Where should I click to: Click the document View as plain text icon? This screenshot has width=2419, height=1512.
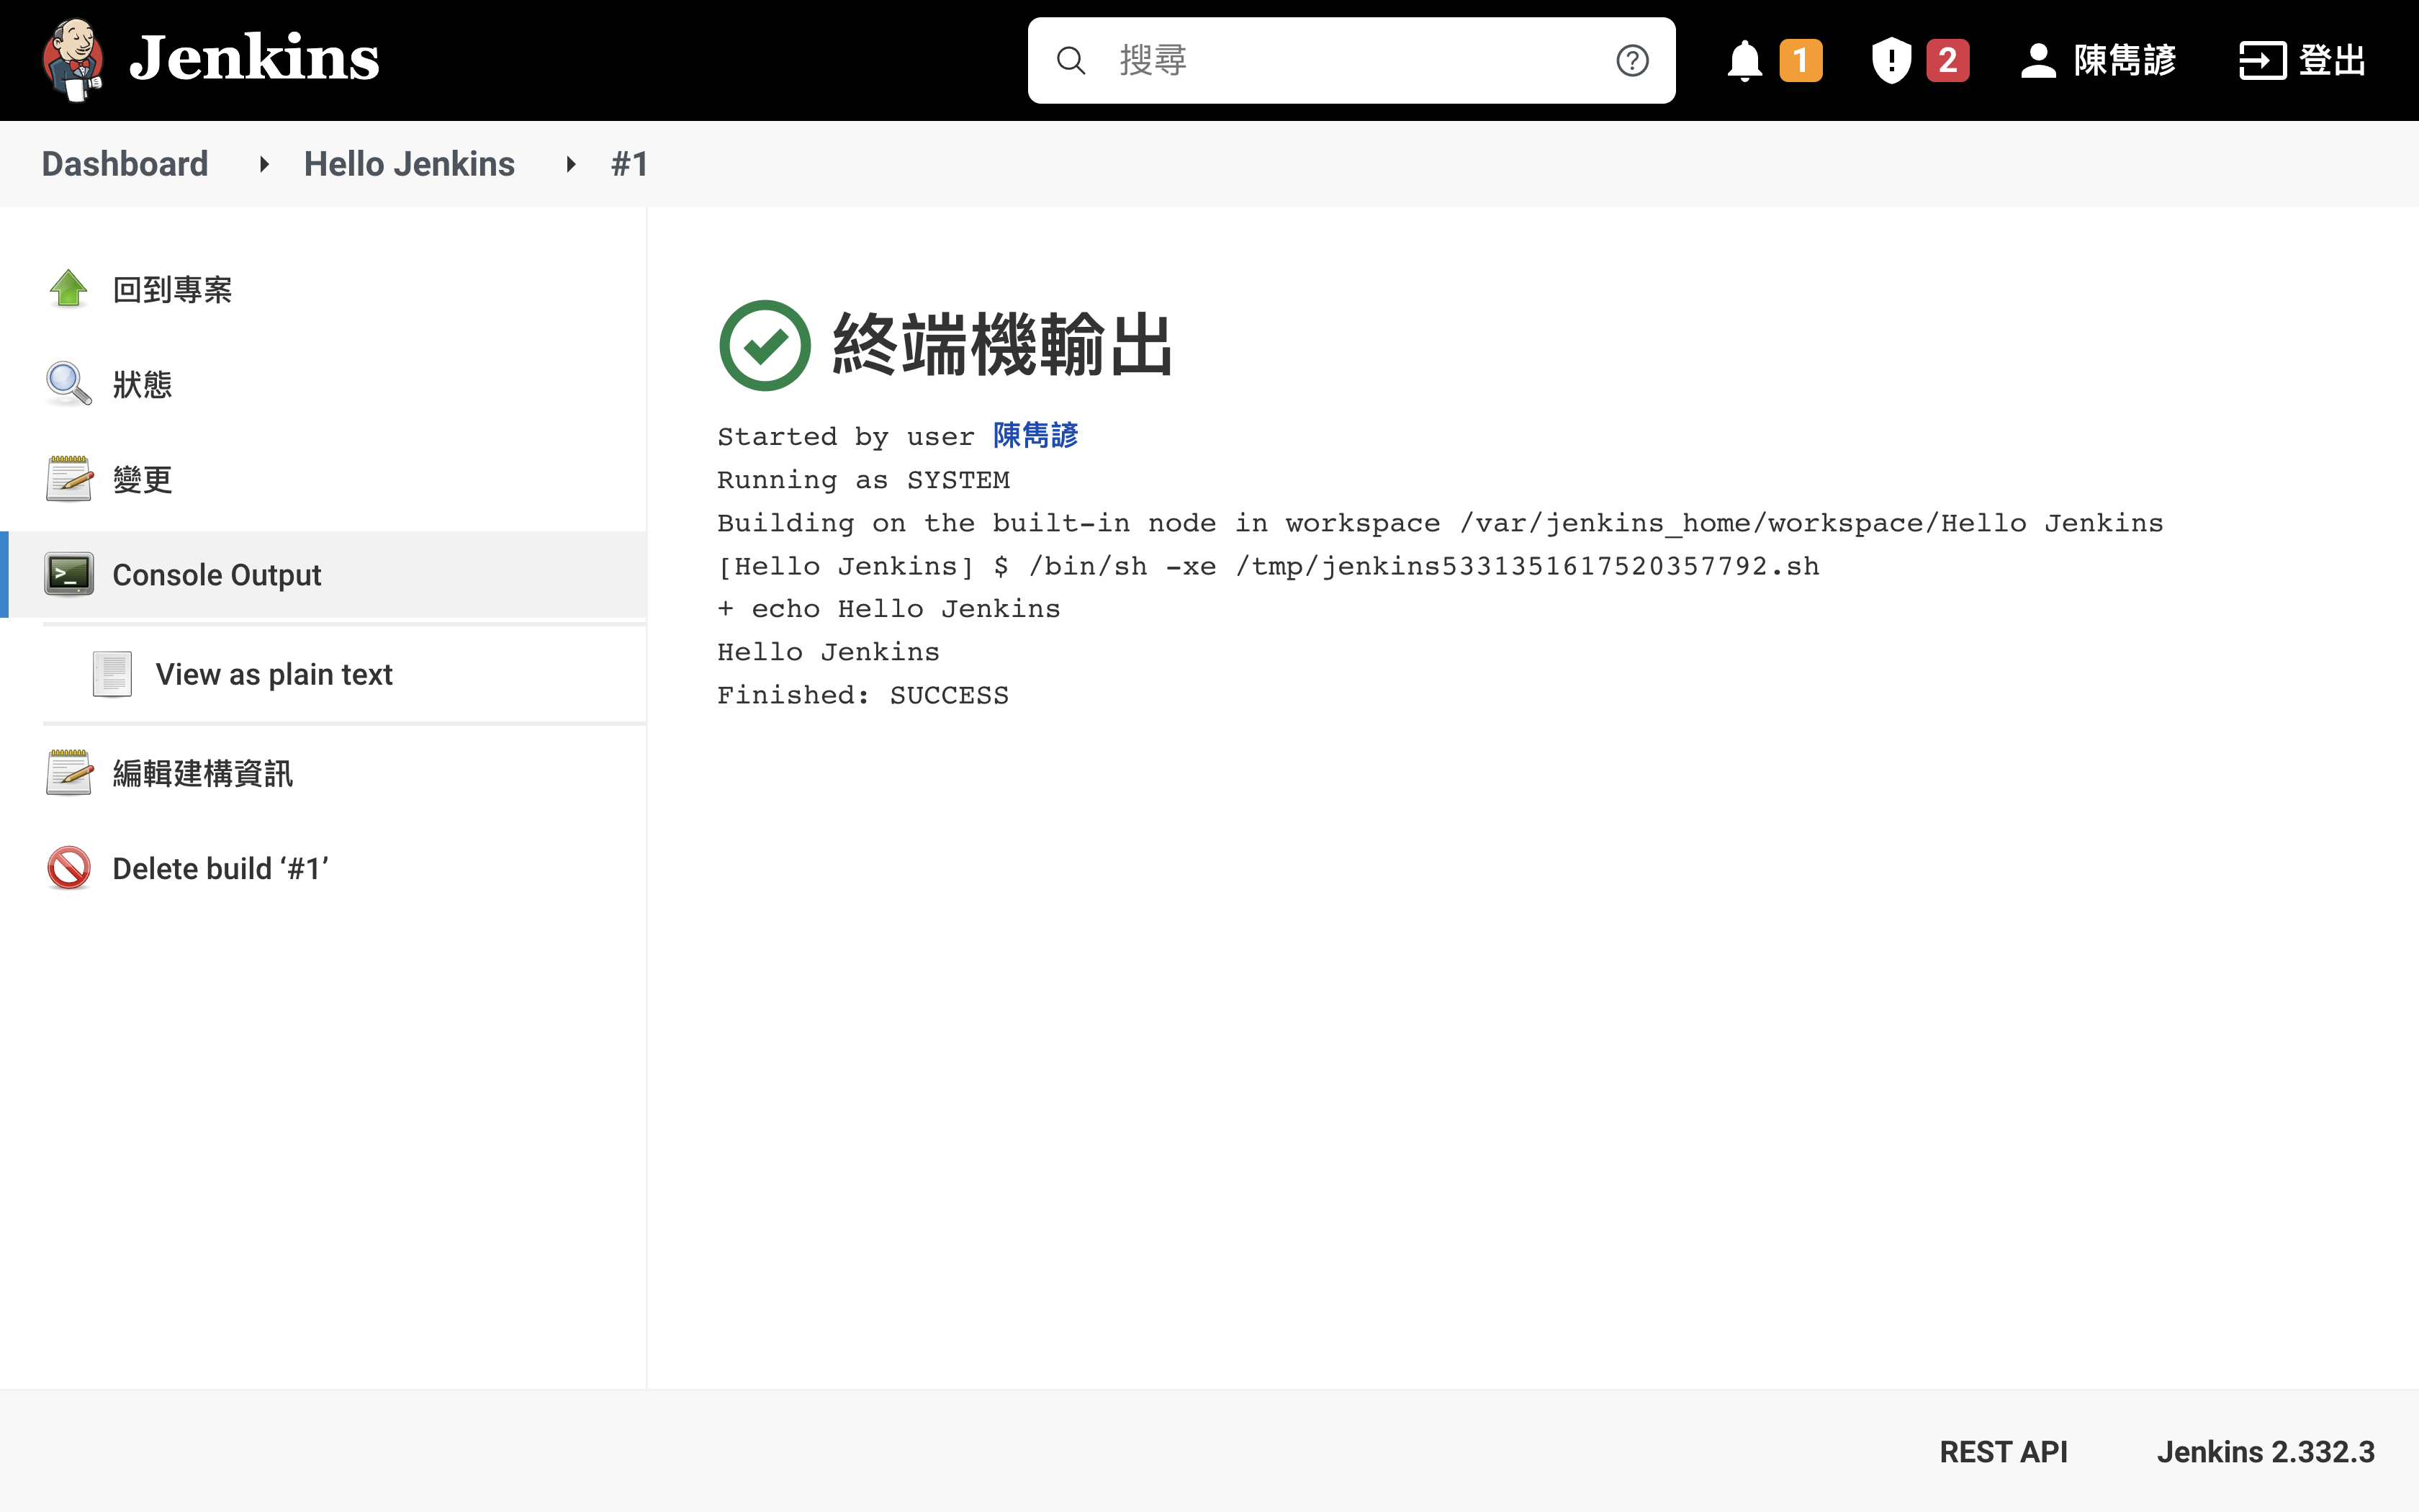(112, 674)
